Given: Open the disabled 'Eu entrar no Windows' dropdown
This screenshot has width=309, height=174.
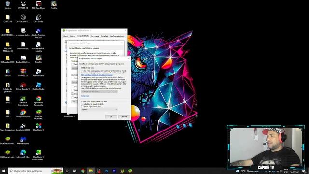Looking at the screenshot, I should pyautogui.click(x=99, y=92).
